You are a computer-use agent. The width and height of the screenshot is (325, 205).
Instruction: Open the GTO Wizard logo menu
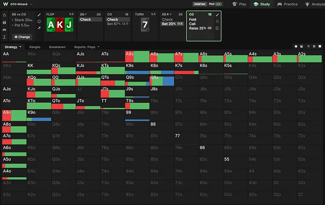(6, 4)
